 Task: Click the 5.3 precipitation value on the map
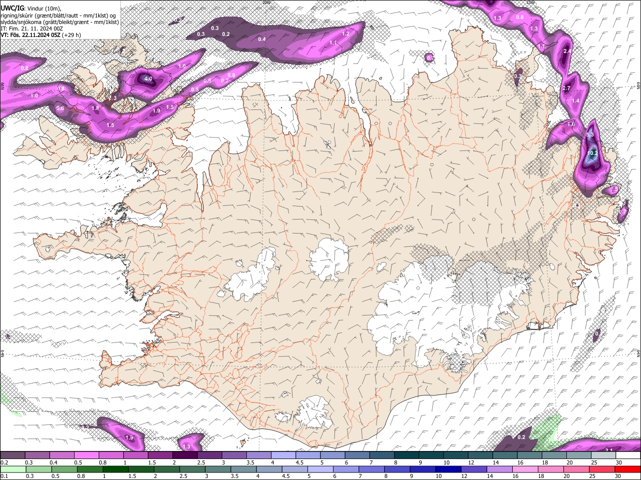[x=590, y=134]
